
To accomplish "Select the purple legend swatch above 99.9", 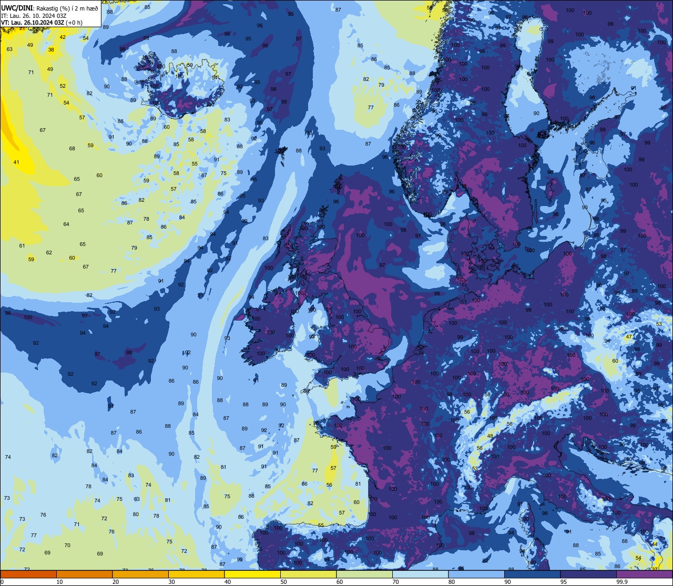I will click(644, 574).
